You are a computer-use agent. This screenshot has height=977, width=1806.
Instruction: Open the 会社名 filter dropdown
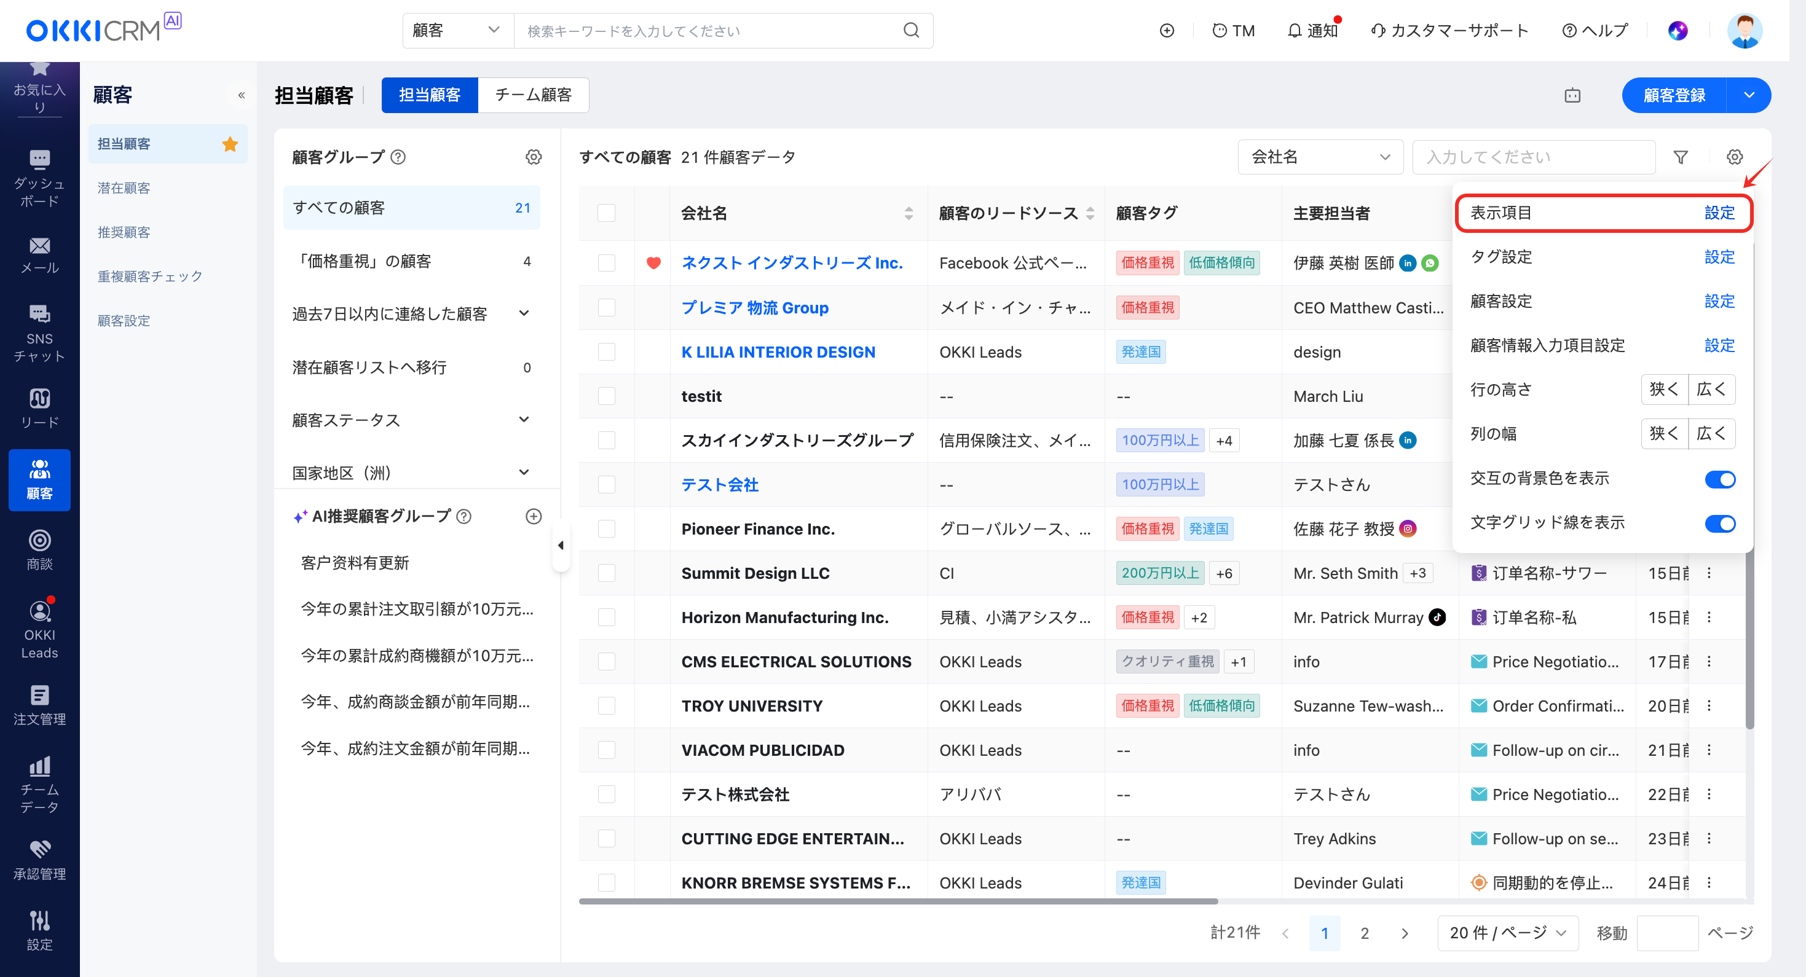coord(1321,157)
